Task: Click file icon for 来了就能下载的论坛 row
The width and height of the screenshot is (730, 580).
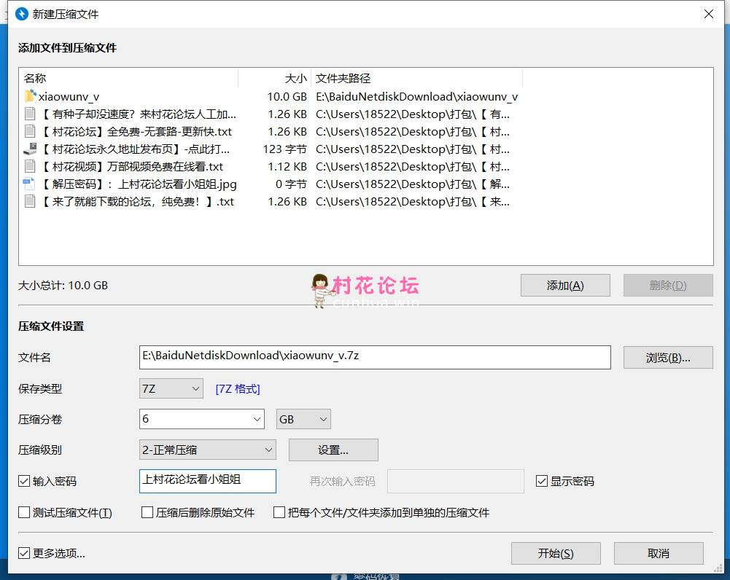Action: [x=30, y=201]
